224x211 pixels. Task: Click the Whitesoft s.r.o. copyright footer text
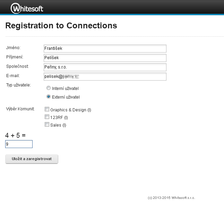(x=171, y=198)
